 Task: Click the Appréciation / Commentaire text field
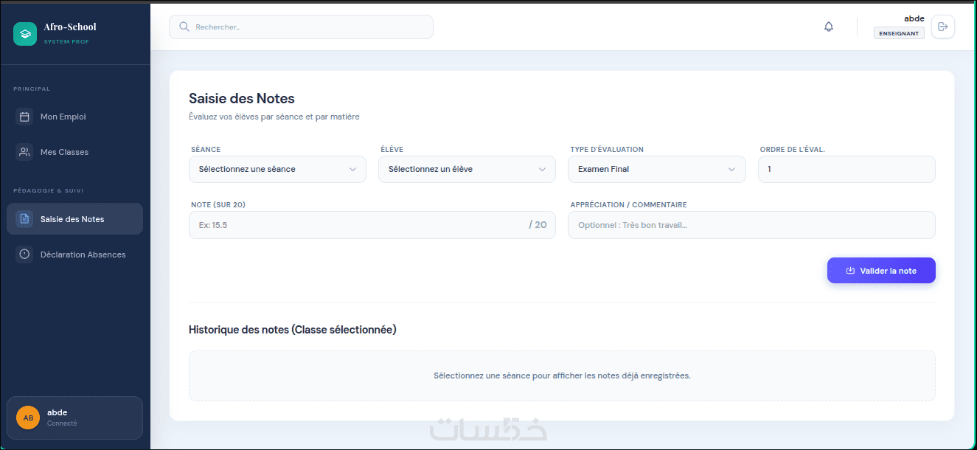click(751, 225)
